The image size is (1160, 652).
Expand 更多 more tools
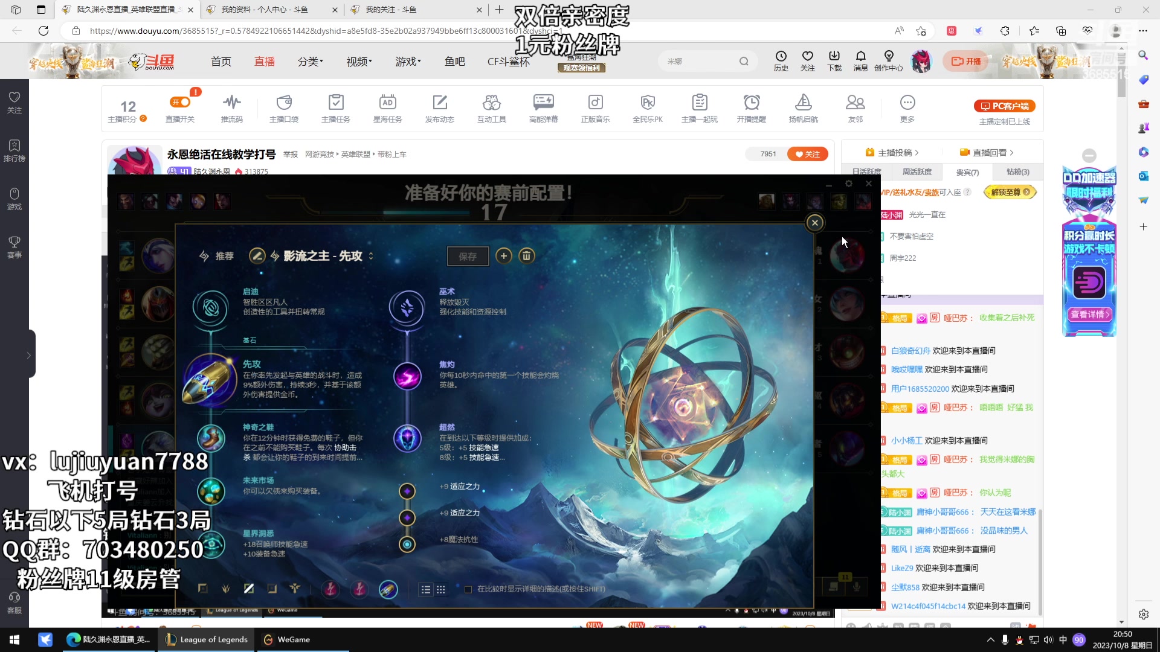[907, 109]
